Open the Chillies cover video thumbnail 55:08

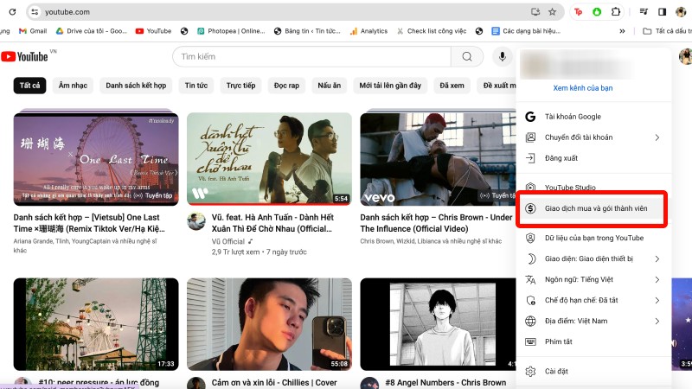click(x=269, y=324)
